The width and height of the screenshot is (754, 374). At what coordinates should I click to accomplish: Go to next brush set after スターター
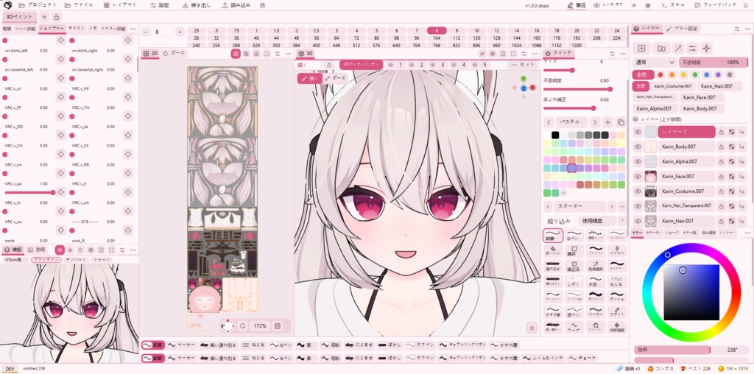tap(612, 206)
